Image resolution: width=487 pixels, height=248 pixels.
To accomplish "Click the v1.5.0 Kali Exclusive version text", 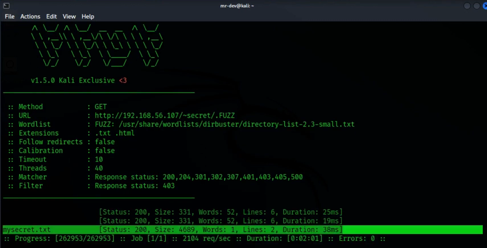I will pos(78,80).
